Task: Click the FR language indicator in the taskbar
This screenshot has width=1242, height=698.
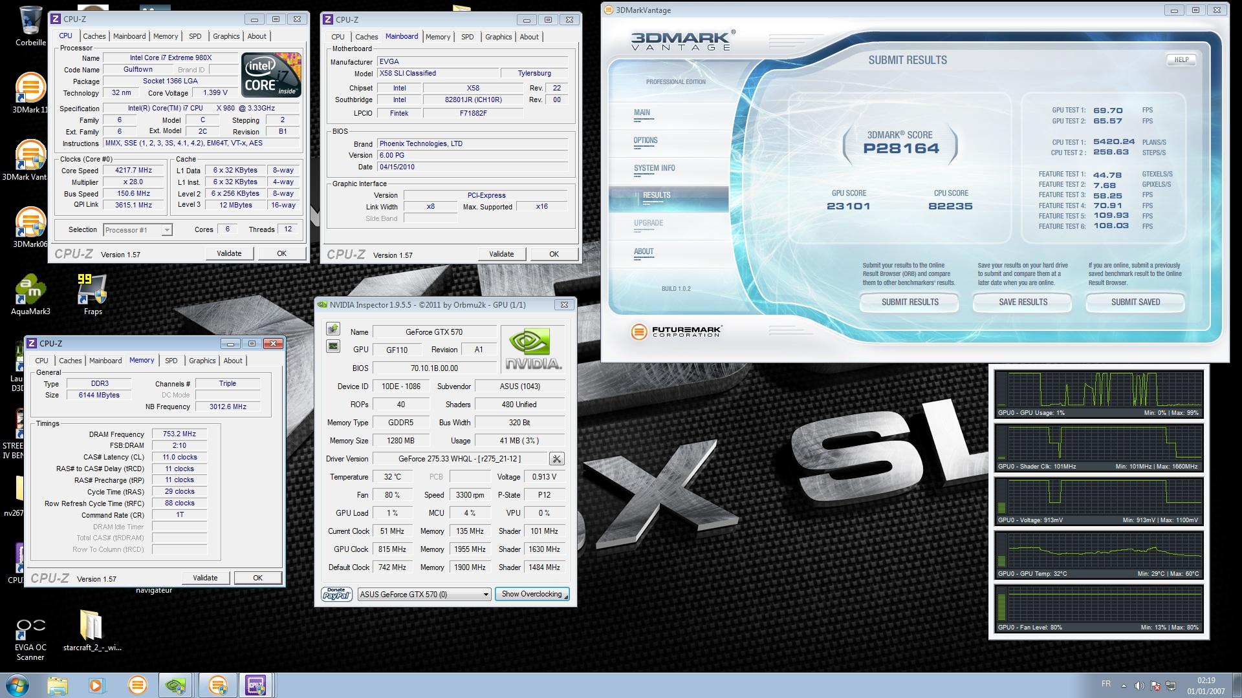Action: [x=1106, y=684]
